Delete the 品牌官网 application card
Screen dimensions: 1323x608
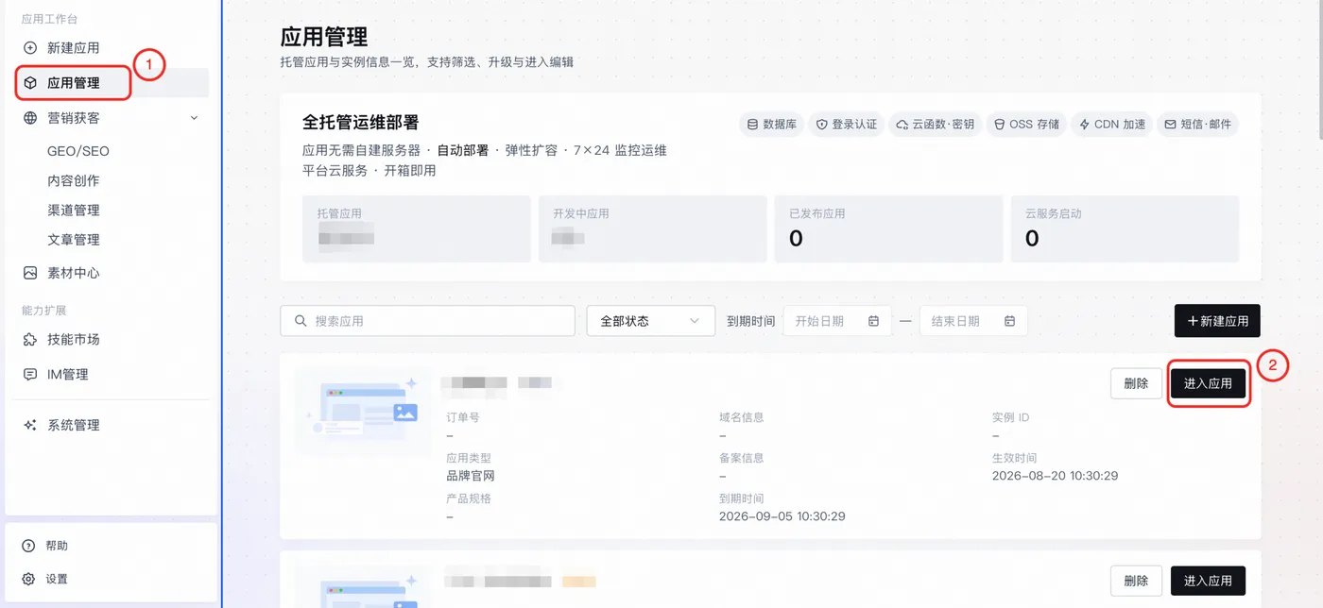[1136, 383]
